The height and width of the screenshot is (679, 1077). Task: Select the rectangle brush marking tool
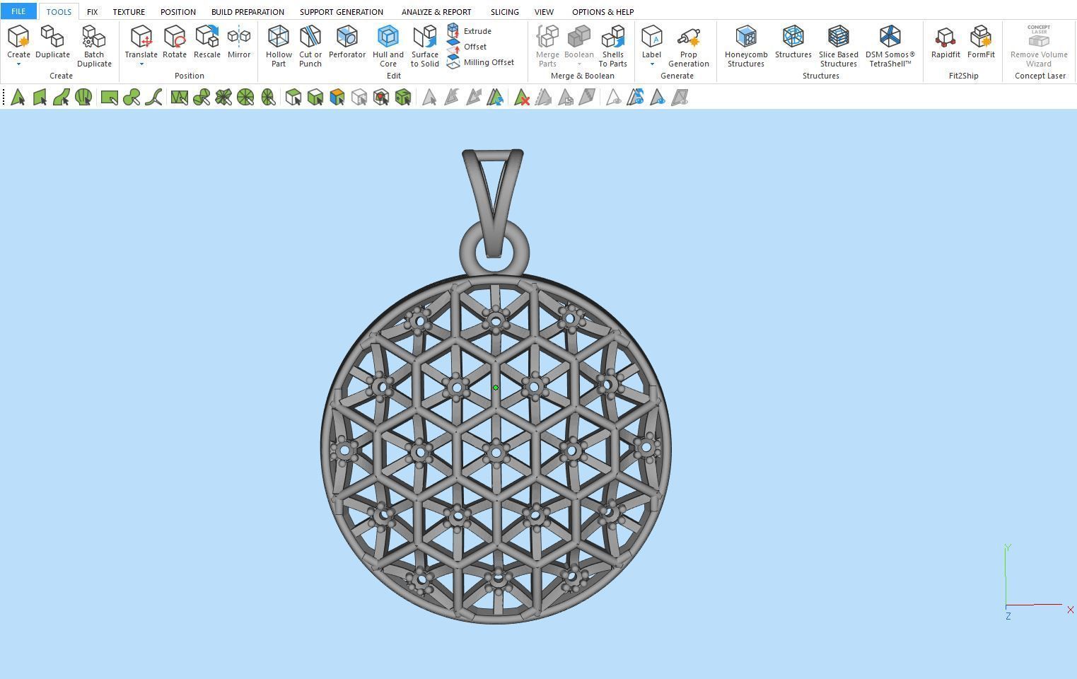109,98
